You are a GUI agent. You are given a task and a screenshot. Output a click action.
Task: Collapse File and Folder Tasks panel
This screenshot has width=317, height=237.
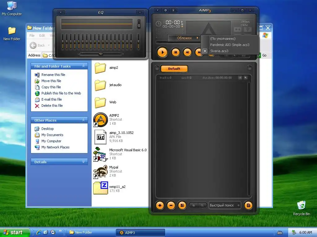(x=83, y=66)
